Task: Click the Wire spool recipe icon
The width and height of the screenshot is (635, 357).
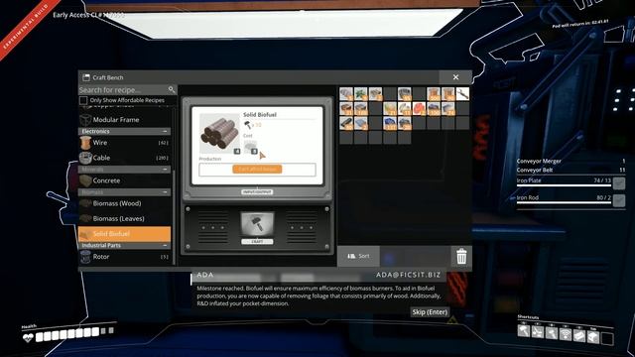Action: pos(85,143)
